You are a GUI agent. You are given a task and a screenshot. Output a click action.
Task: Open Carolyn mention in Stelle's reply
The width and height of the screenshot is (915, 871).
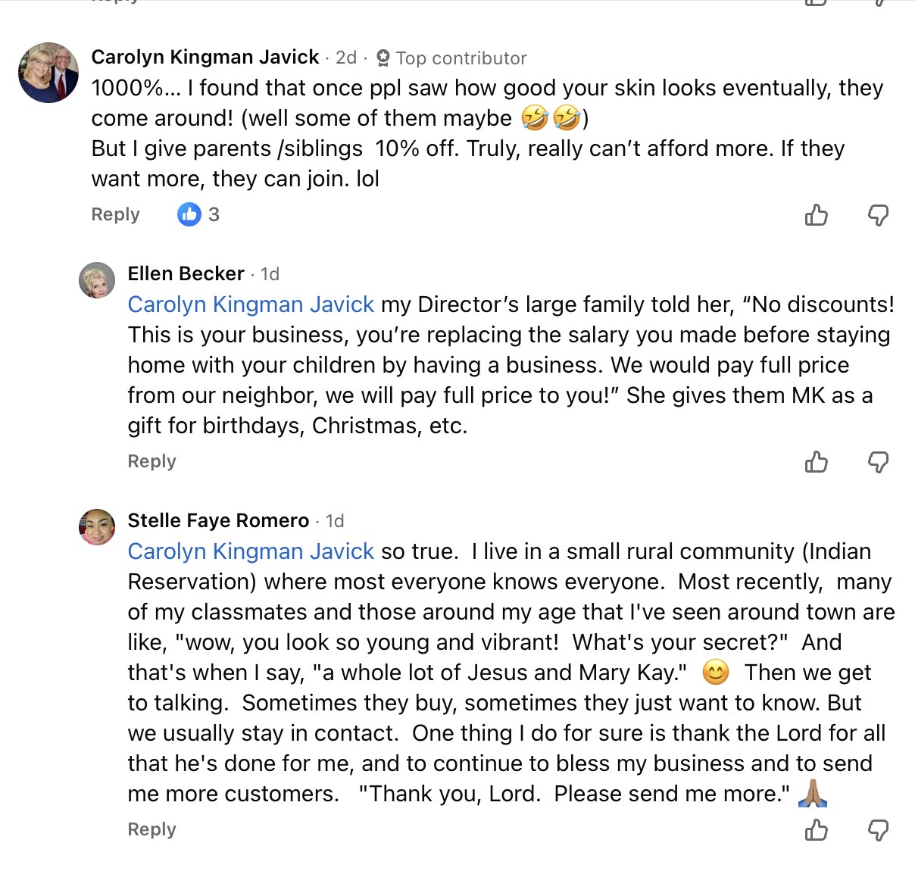[251, 551]
